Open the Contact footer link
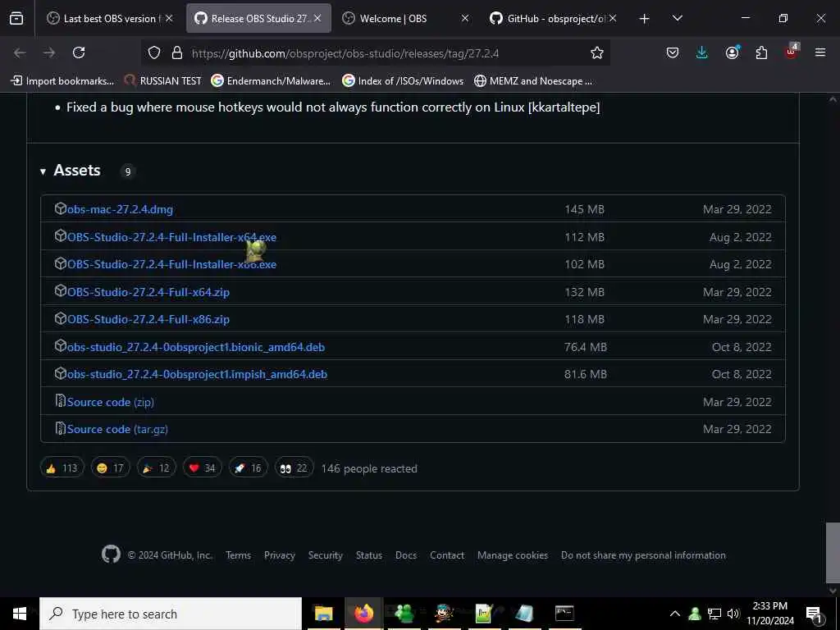Screen dimensions: 840x630 coord(447,555)
